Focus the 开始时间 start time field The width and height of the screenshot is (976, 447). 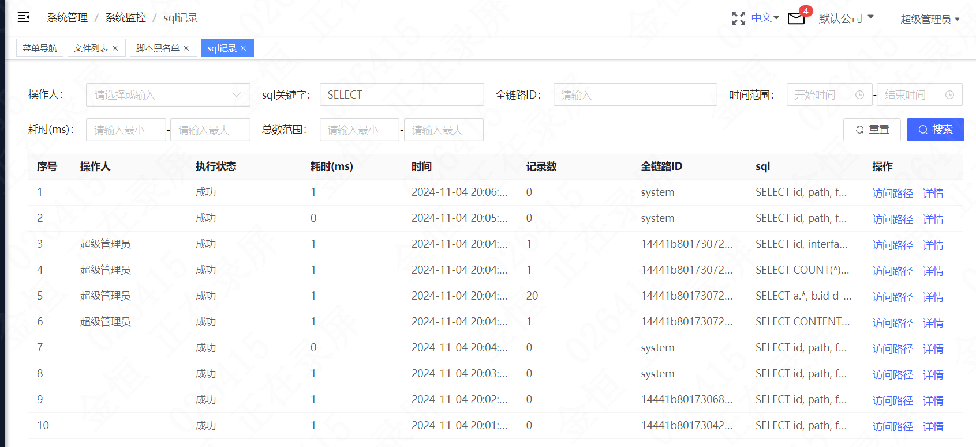[x=829, y=94]
